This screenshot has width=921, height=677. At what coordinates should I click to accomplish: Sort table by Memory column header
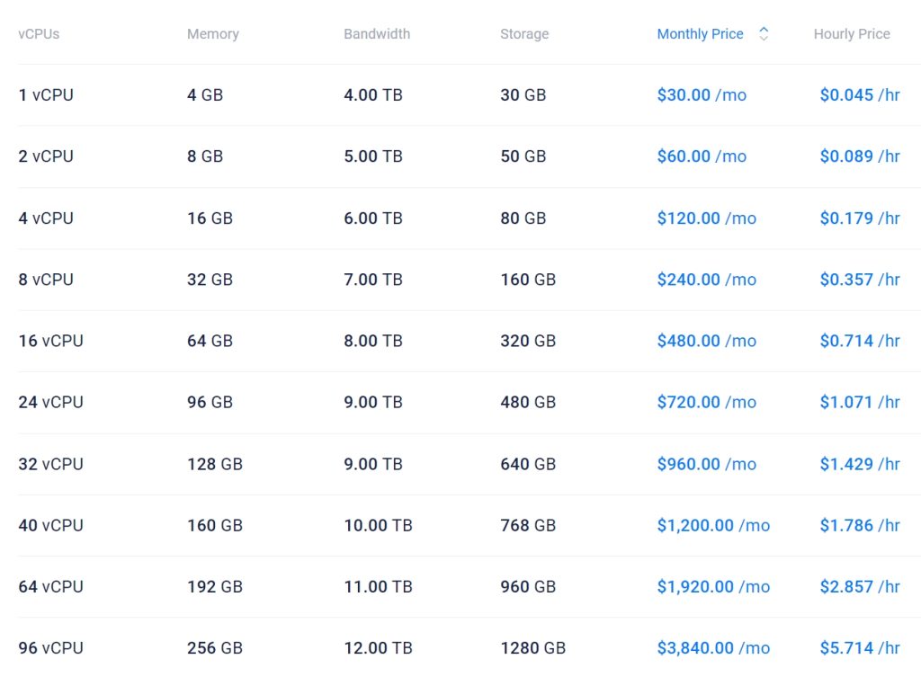(x=213, y=34)
